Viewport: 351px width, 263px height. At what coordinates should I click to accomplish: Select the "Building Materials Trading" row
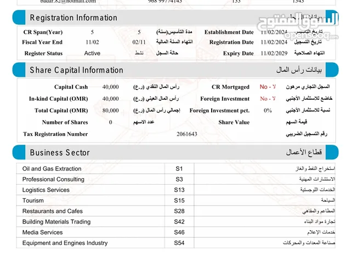175,221
